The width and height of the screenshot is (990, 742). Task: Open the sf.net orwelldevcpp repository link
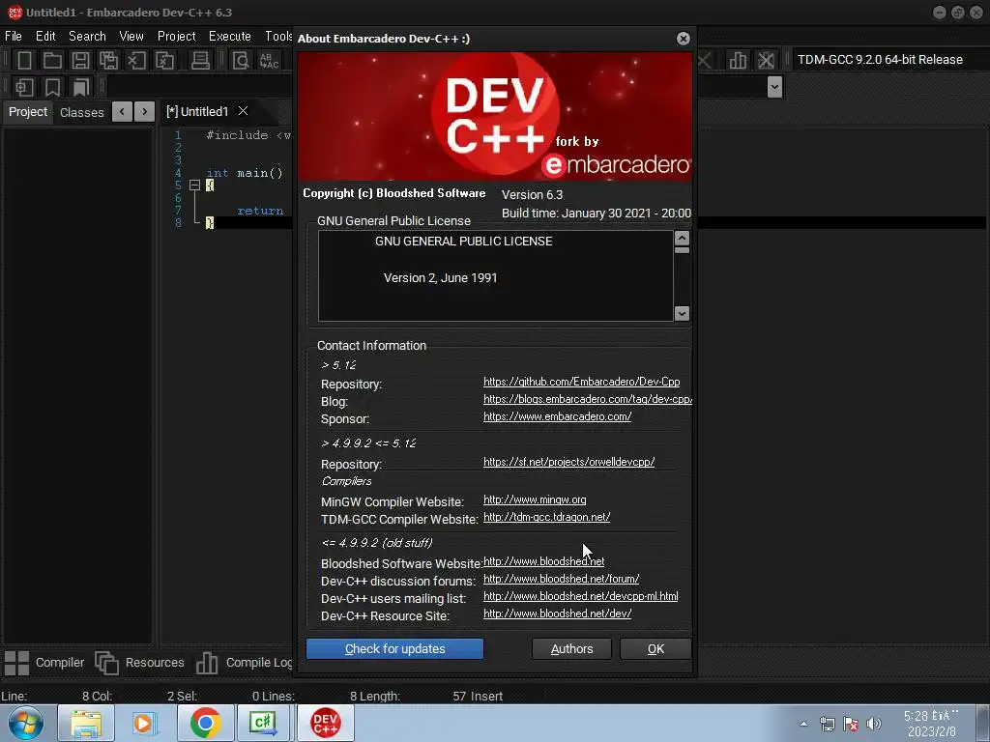pyautogui.click(x=568, y=462)
